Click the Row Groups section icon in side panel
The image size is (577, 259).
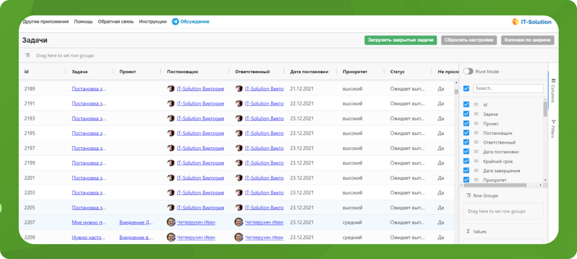coord(468,195)
